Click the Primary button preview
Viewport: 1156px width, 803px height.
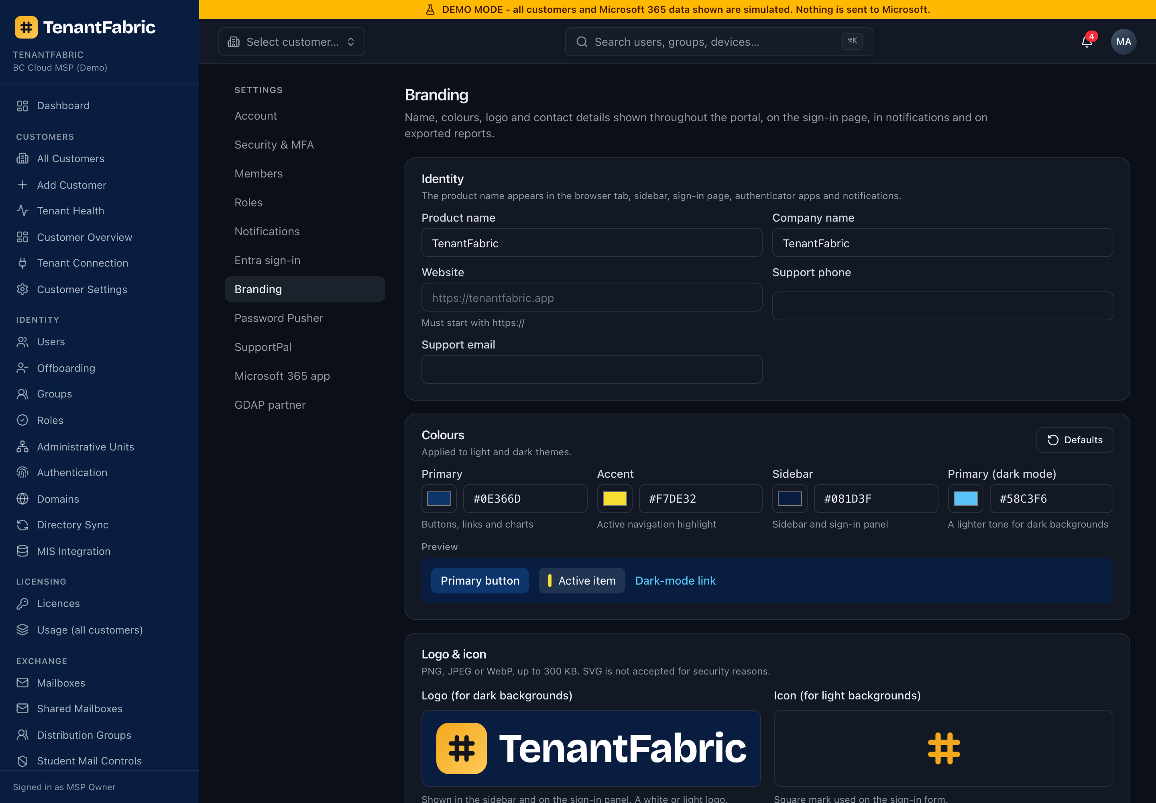pyautogui.click(x=480, y=581)
